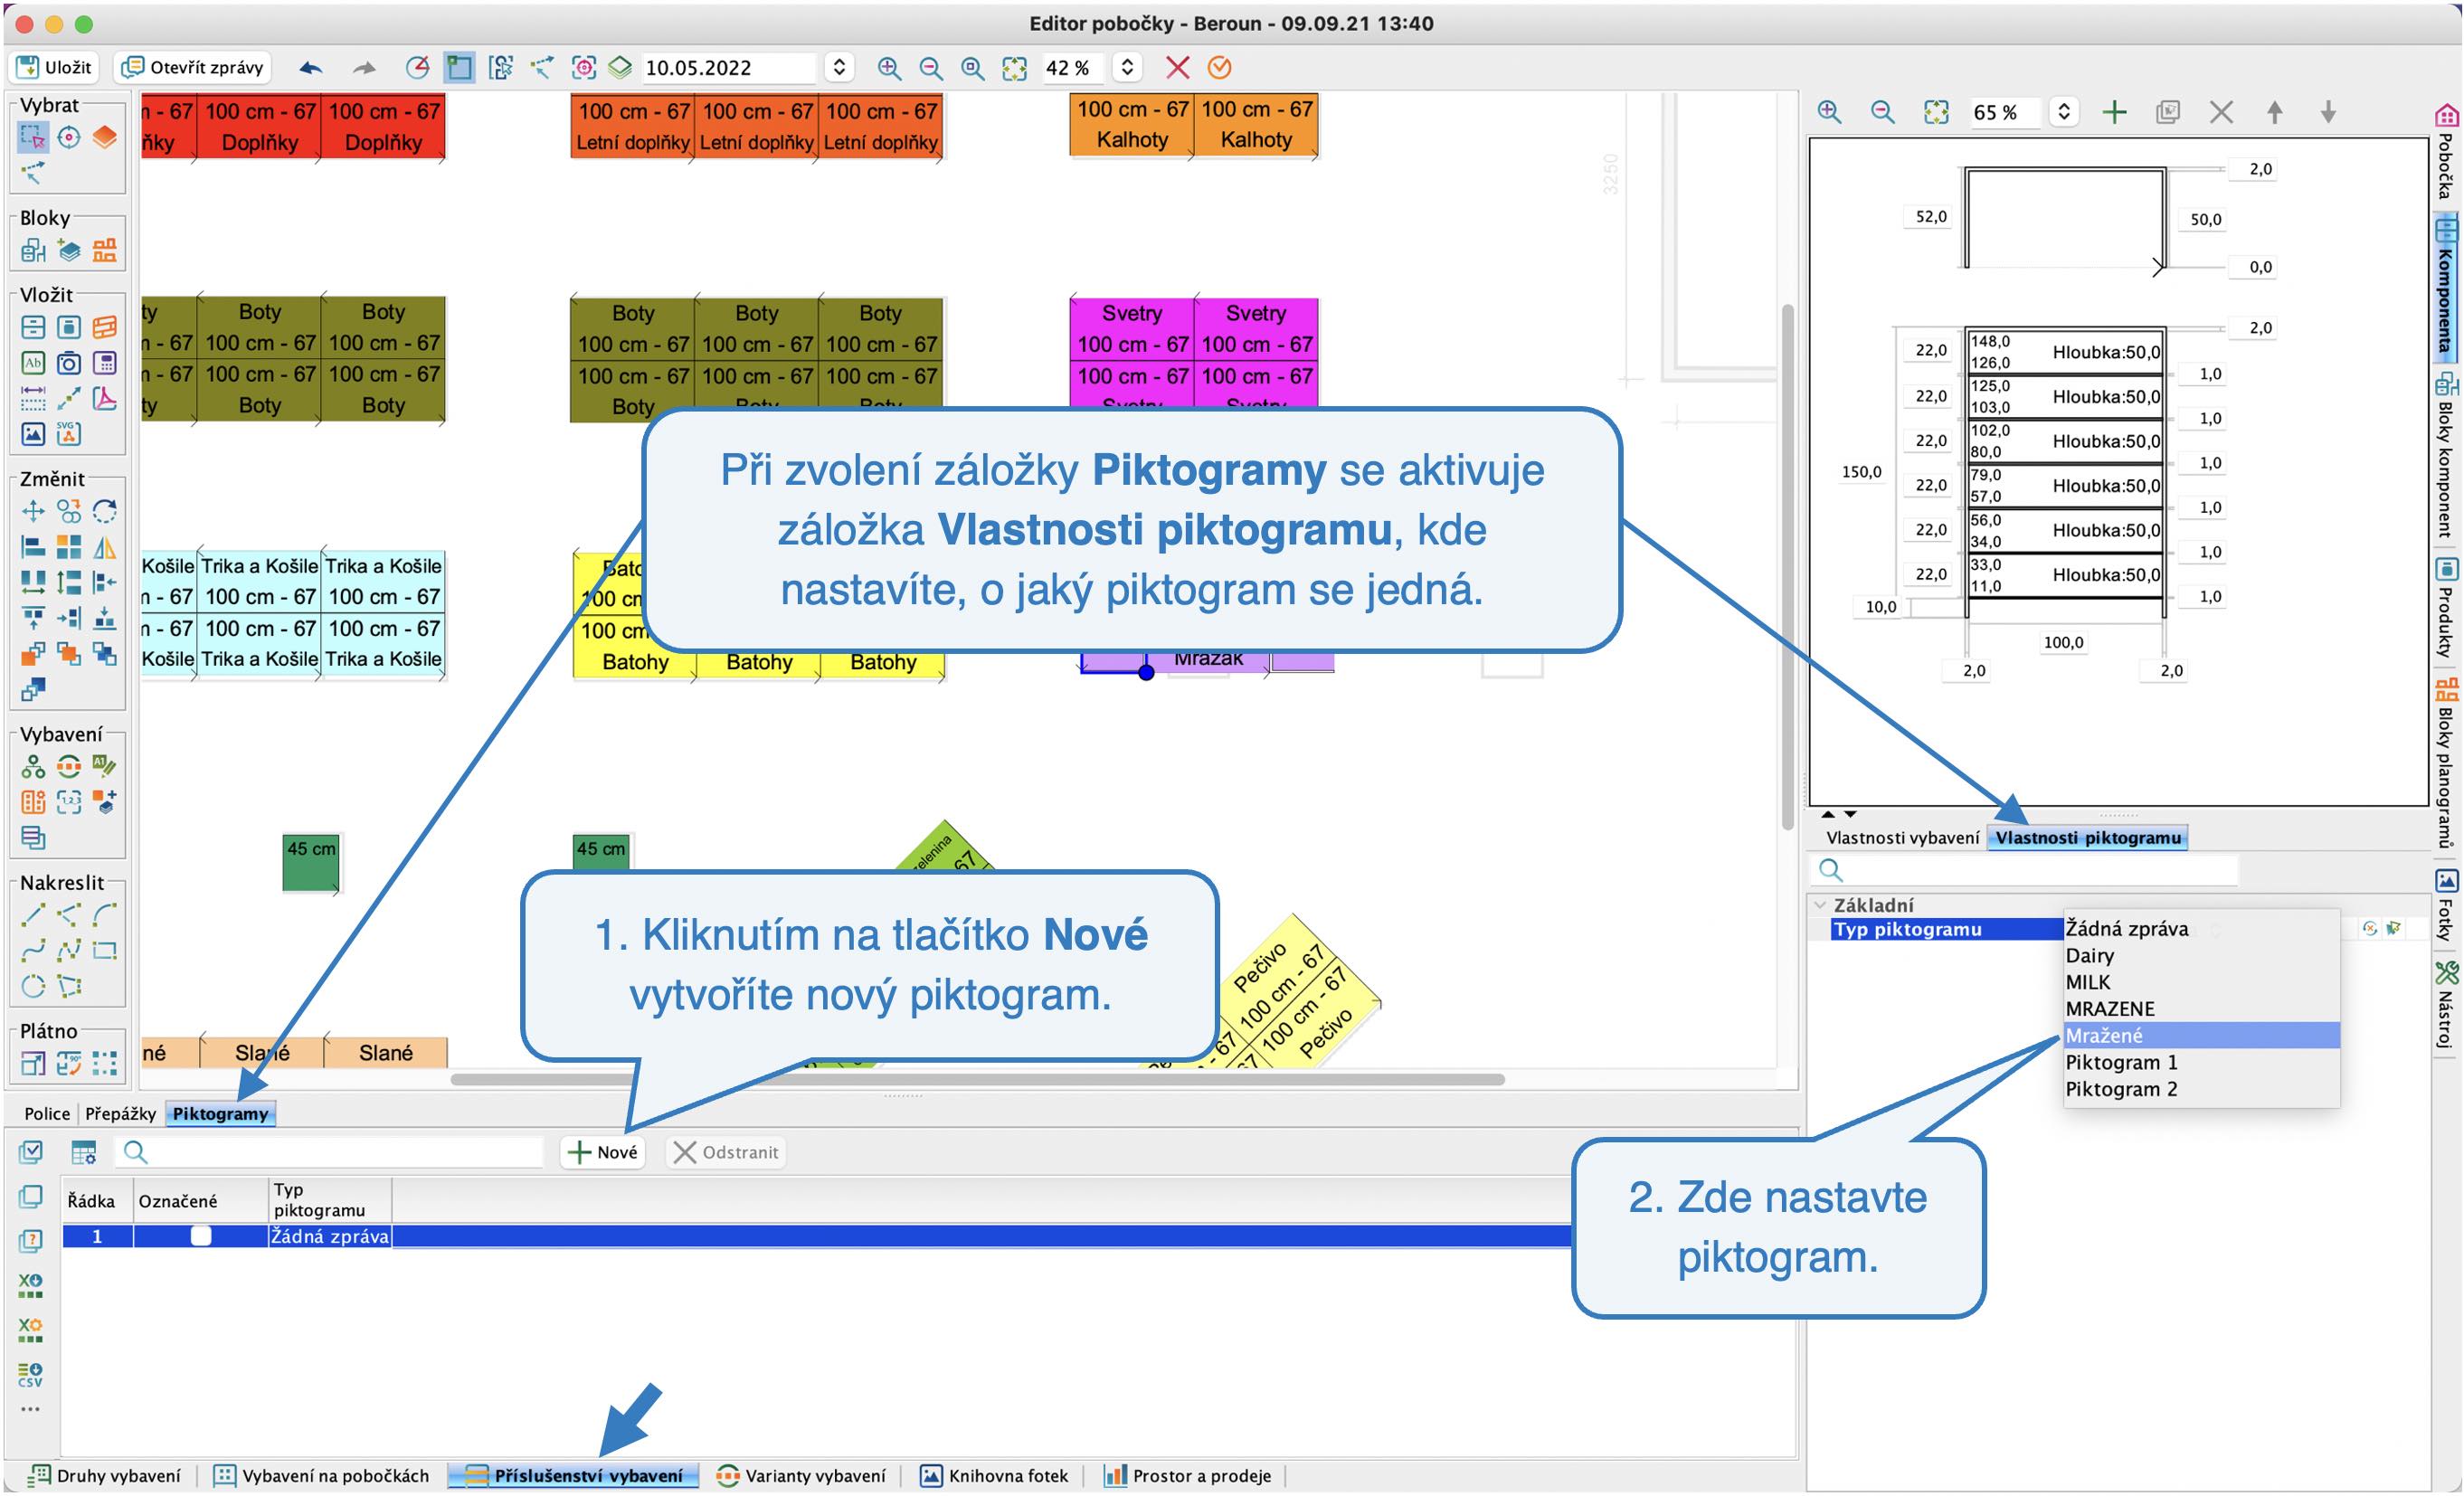This screenshot has width=2464, height=1496.
Task: Choose Piktogram 1 from the type list
Action: coord(2201,1062)
